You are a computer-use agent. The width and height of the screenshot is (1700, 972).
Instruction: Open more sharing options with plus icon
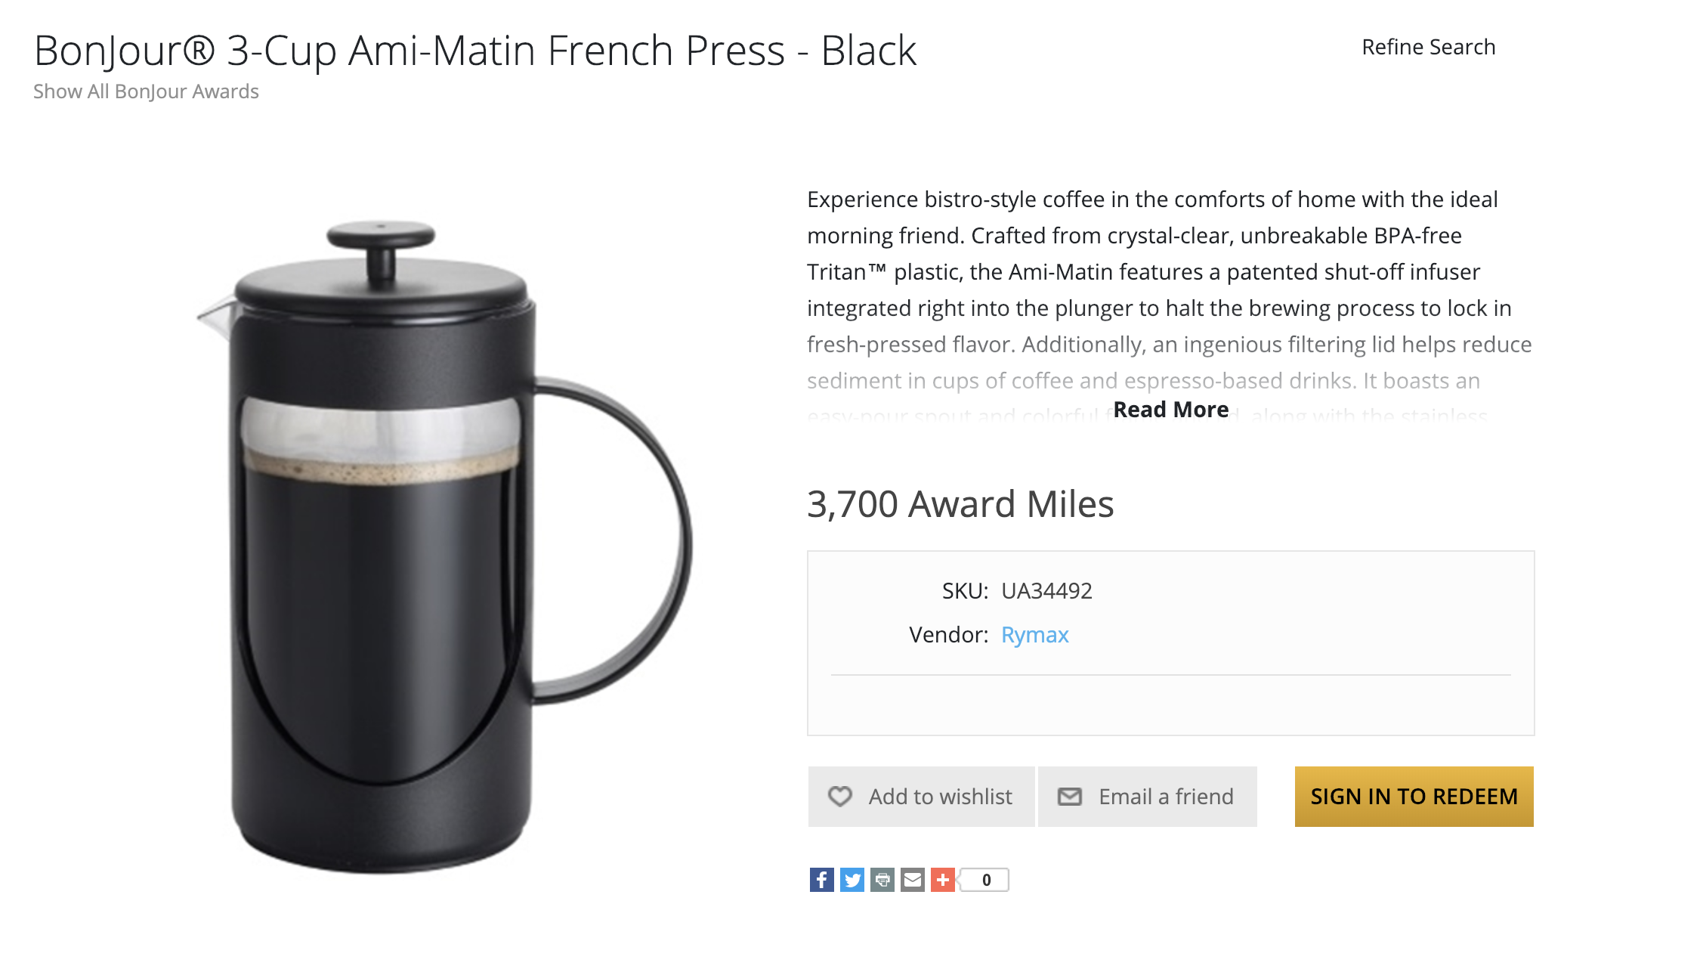coord(941,880)
